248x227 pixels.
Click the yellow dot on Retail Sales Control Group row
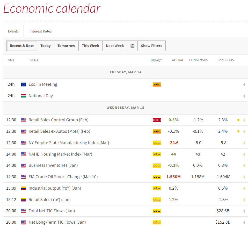coord(238,120)
